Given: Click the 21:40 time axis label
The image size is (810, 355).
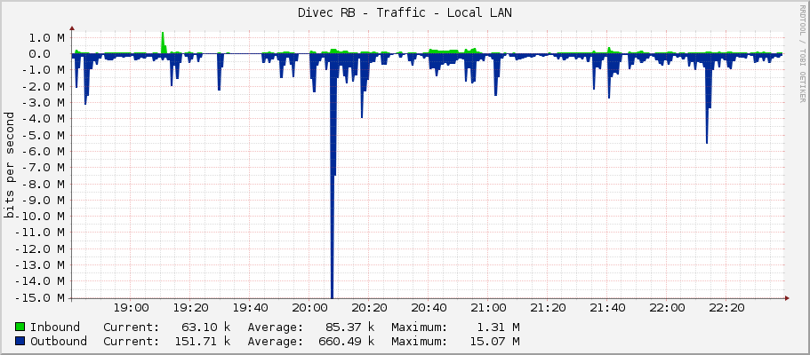Looking at the screenshot, I should click(x=607, y=308).
